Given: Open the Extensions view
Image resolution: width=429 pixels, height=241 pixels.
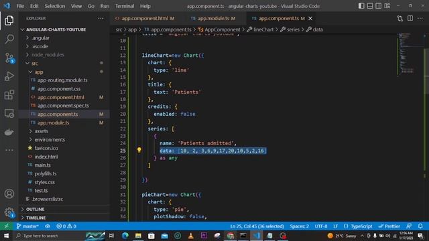Looking at the screenshot, I should [9, 95].
